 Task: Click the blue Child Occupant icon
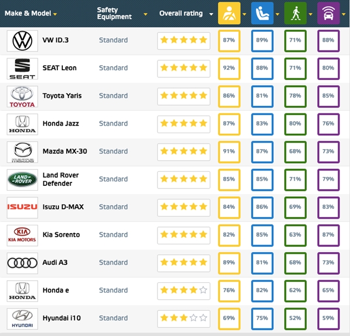coord(262,13)
